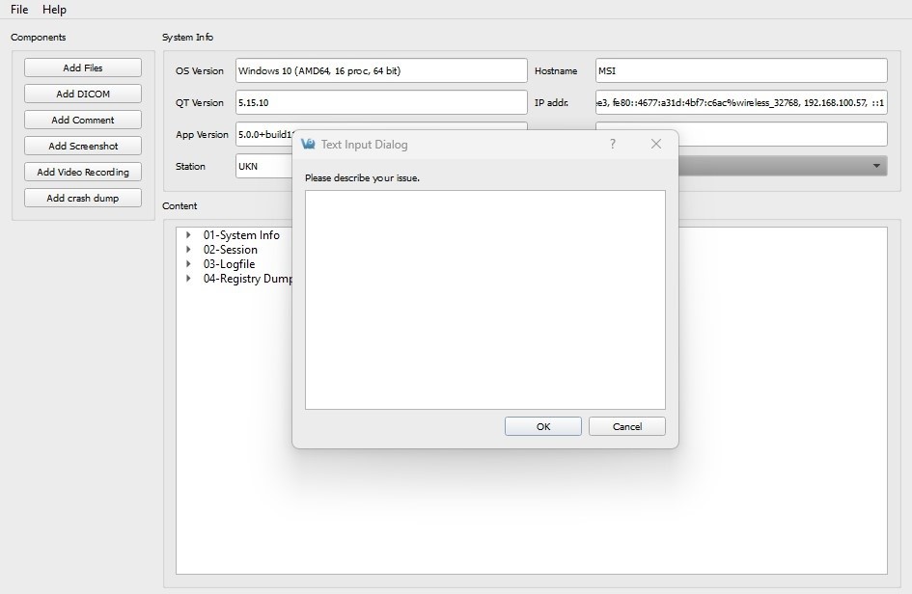Click the Add crash dump button

tap(82, 198)
